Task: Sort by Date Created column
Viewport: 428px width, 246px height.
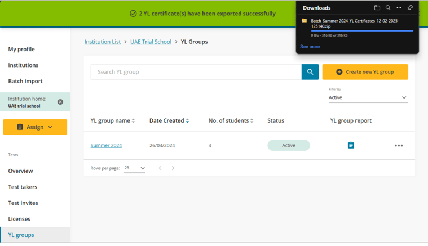Action: pyautogui.click(x=187, y=121)
